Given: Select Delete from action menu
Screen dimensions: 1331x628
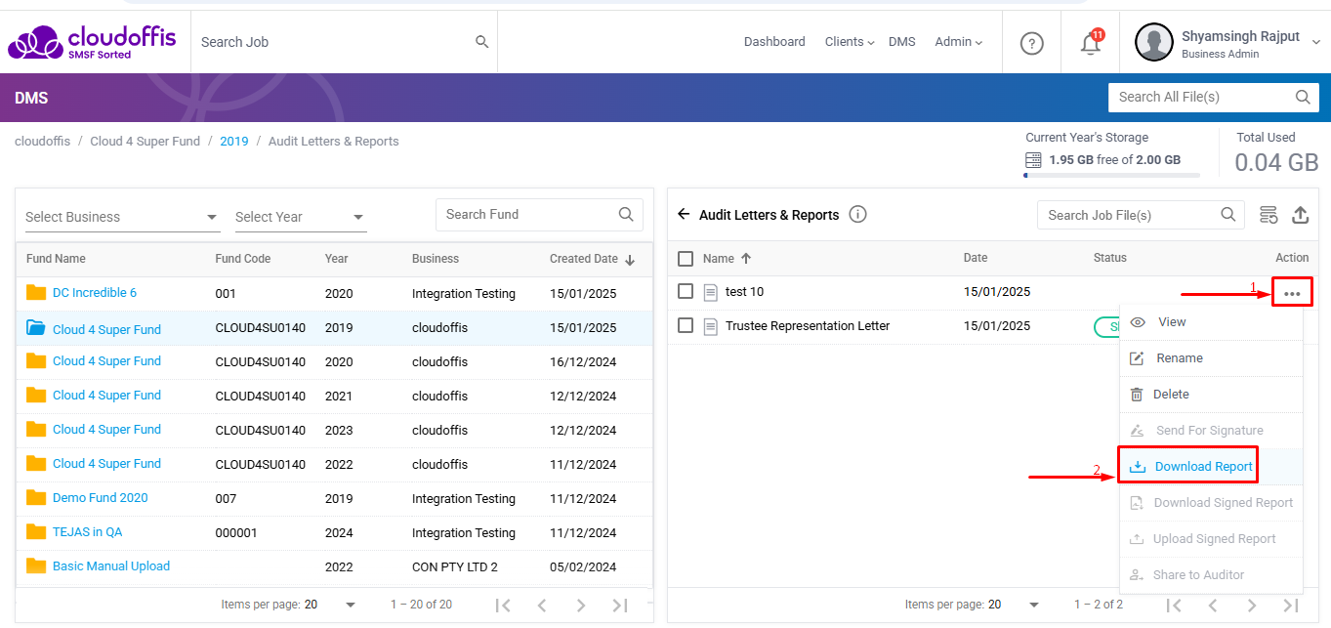Looking at the screenshot, I should tap(1211, 395).
